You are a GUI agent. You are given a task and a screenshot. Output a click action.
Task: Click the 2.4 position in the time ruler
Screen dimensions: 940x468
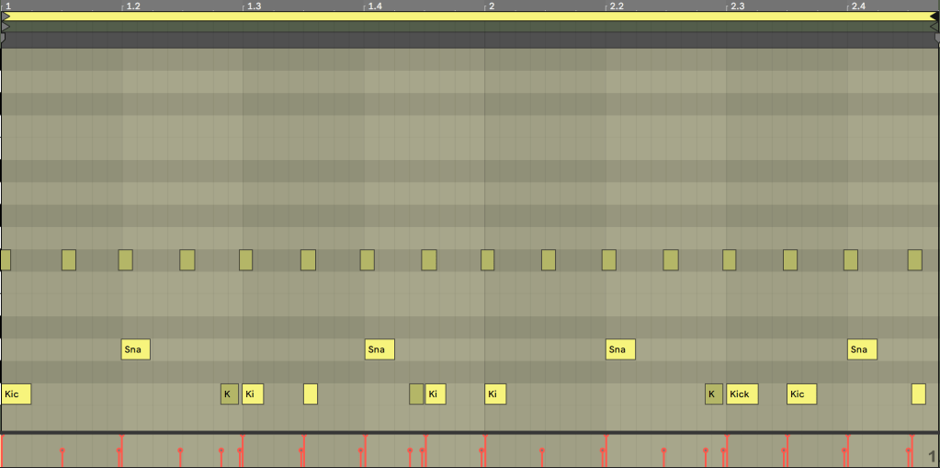[x=857, y=6]
